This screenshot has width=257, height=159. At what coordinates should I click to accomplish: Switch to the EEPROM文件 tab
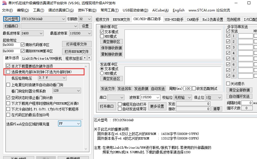[121, 19]
